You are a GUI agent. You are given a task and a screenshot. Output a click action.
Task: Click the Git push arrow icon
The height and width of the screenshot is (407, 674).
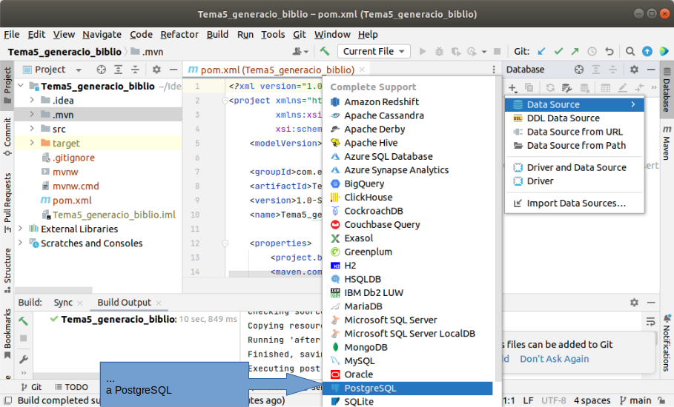coord(575,52)
